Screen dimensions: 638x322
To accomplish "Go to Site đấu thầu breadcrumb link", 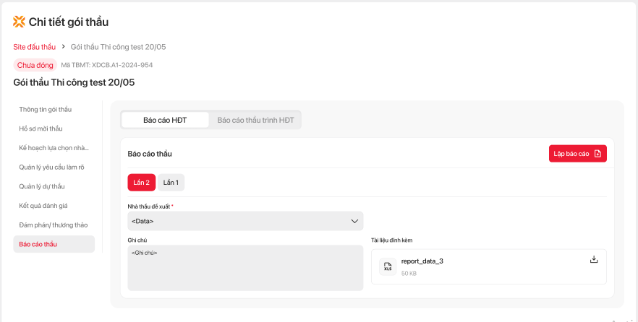I will (34, 47).
